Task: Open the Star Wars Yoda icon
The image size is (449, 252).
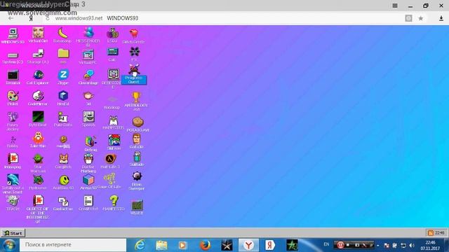Action: pos(38,159)
